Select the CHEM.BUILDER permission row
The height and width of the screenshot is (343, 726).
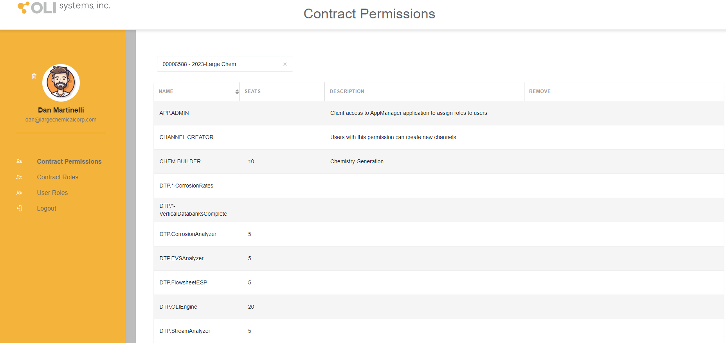439,161
